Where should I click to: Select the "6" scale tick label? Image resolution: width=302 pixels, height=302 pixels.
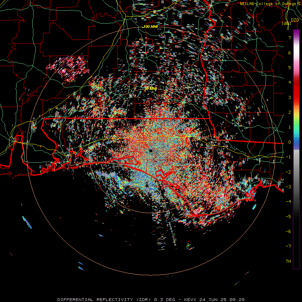tap(290, 53)
